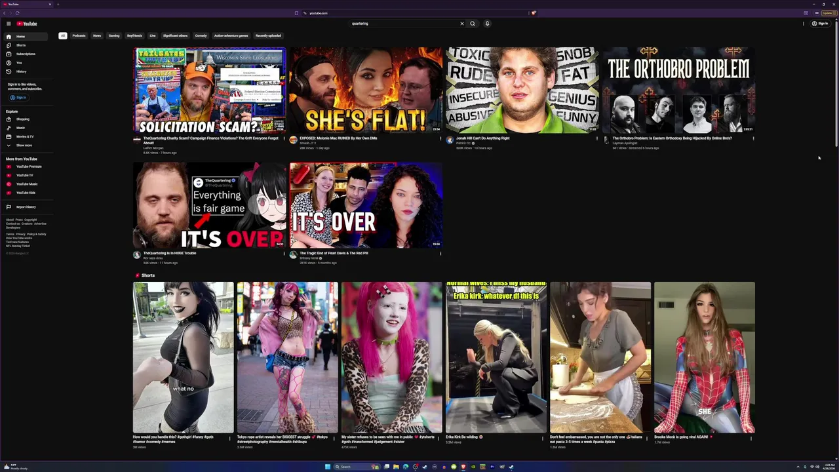Screen dimensions: 839x472
Task: Select the Podcasts filter chip
Action: (79, 35)
